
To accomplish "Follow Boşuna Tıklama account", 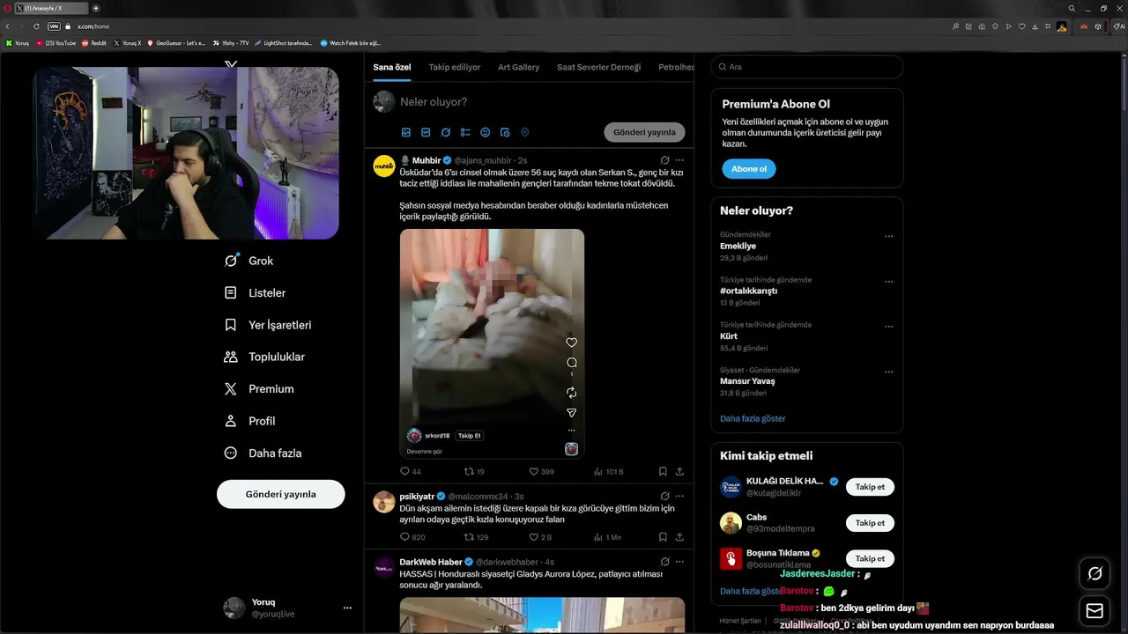I will pyautogui.click(x=870, y=558).
